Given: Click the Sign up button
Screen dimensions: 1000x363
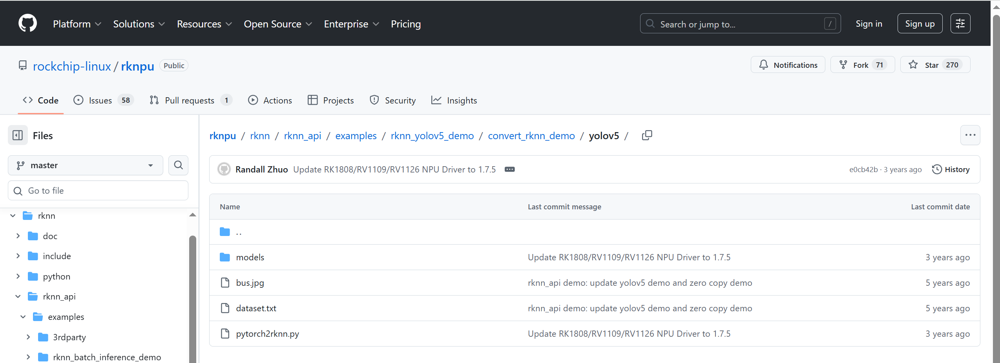Looking at the screenshot, I should [x=920, y=24].
